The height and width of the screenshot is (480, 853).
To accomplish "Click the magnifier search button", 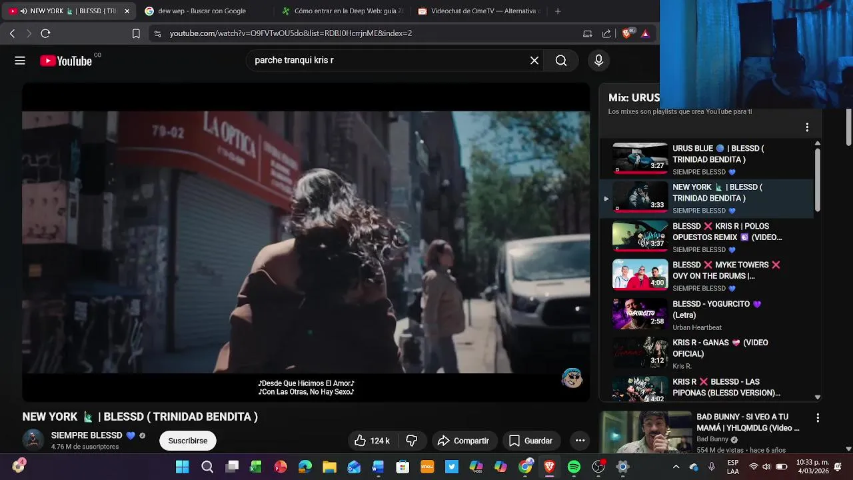I will pos(561,61).
